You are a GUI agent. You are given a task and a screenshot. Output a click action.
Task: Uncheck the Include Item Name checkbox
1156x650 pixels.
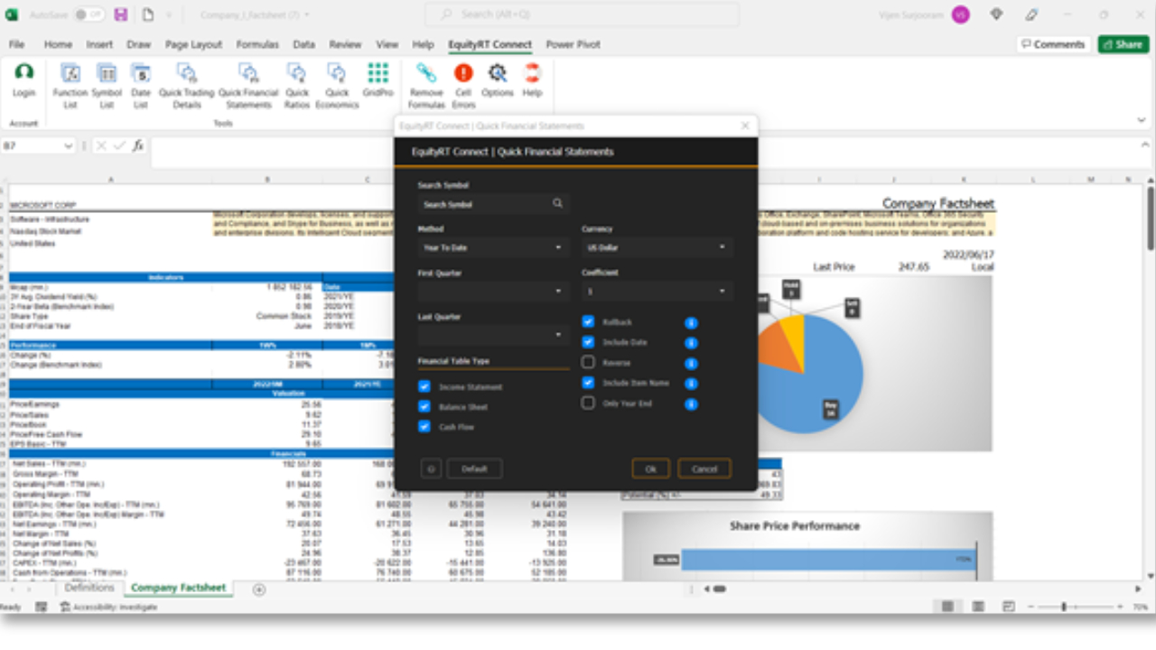pyautogui.click(x=588, y=383)
